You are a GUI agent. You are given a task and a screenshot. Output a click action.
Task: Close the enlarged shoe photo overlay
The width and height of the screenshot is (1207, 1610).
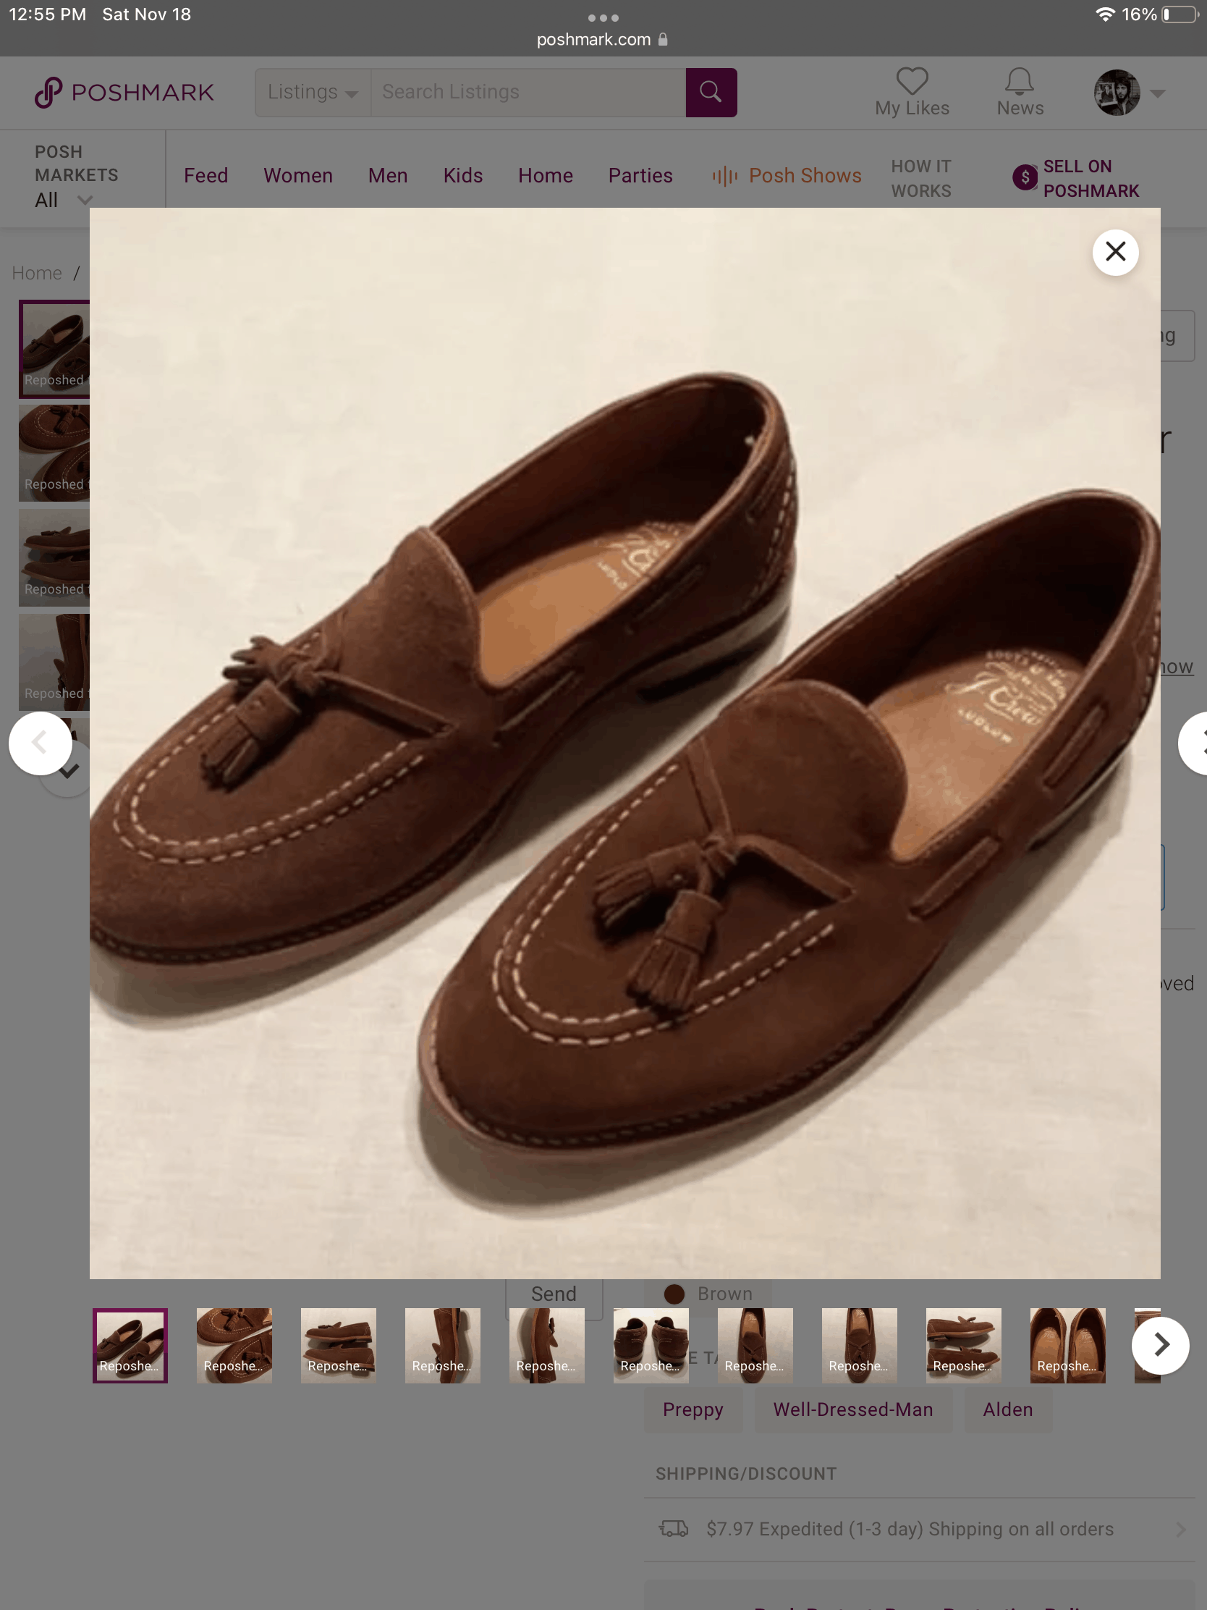click(1114, 252)
